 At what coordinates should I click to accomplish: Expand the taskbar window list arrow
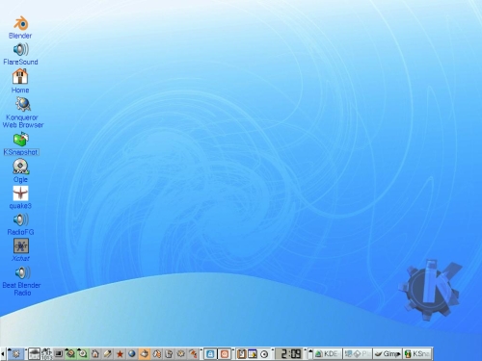coord(310,354)
